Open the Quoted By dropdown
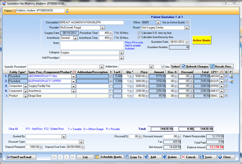 pyautogui.click(x=64, y=137)
